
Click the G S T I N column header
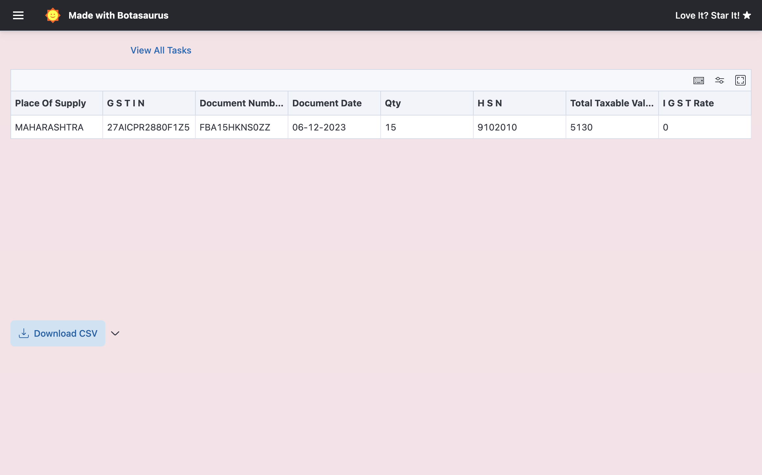(126, 103)
